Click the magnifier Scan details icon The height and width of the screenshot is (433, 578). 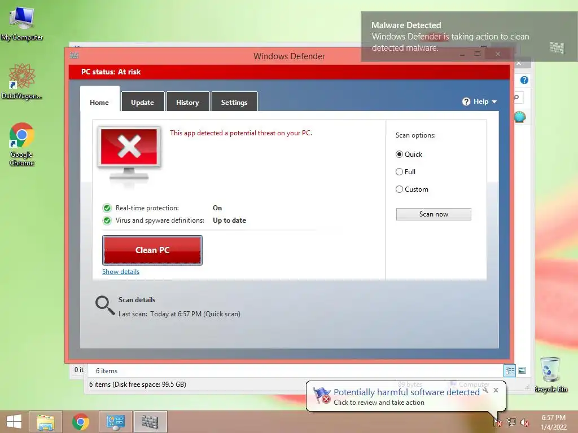105,306
